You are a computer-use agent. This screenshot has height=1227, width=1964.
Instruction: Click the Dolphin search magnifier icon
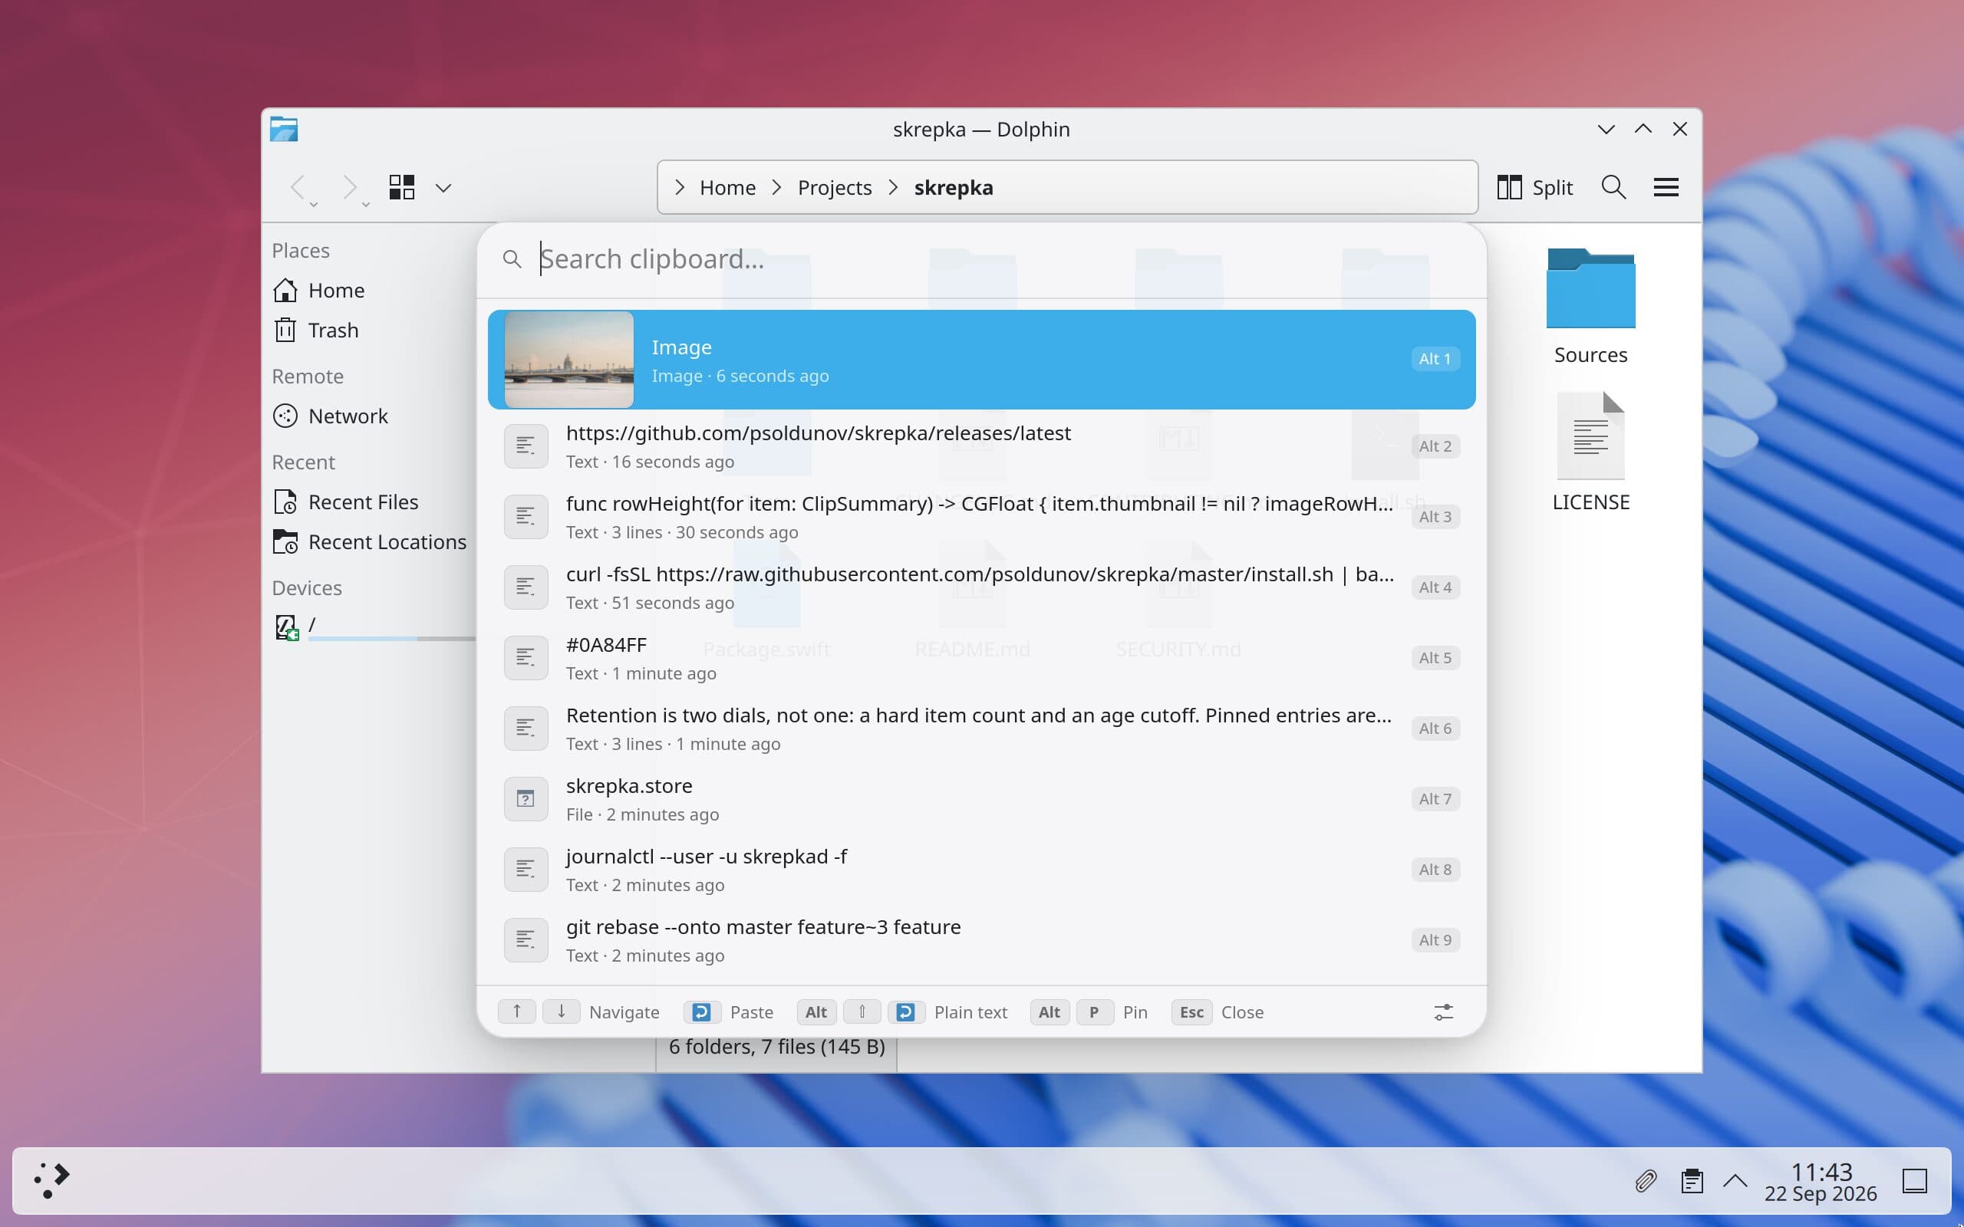pyautogui.click(x=1613, y=187)
